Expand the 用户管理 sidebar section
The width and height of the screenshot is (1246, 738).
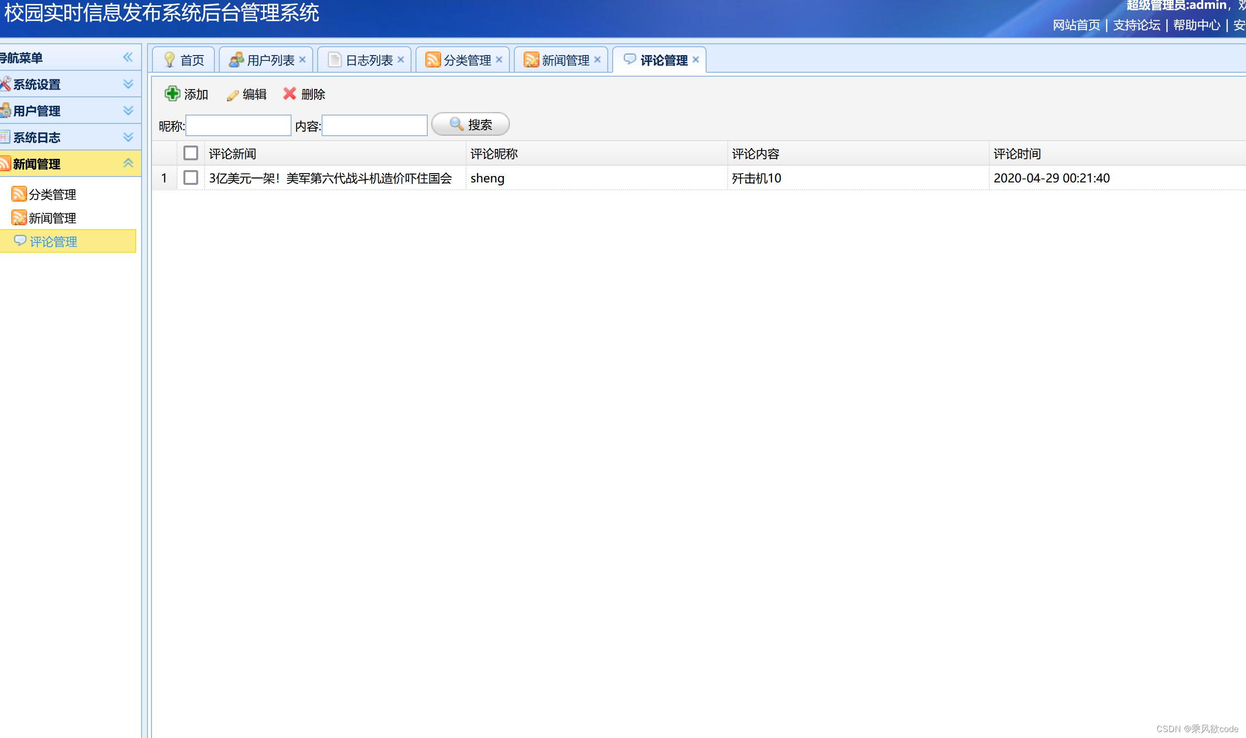(x=128, y=111)
